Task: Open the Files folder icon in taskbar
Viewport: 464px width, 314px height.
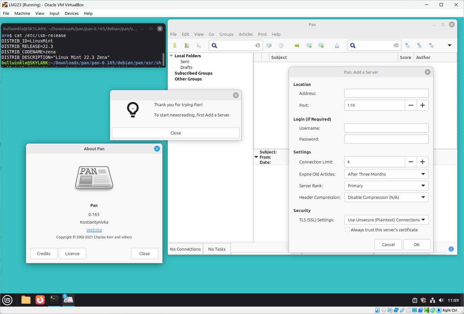Action: (26, 300)
